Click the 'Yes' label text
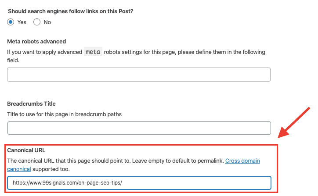Image resolution: width=318 pixels, height=196 pixels. 22,22
